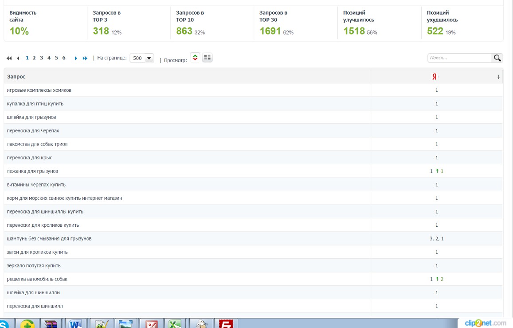The image size is (513, 328).
Task: Open FileZilla from the taskbar
Action: click(226, 324)
